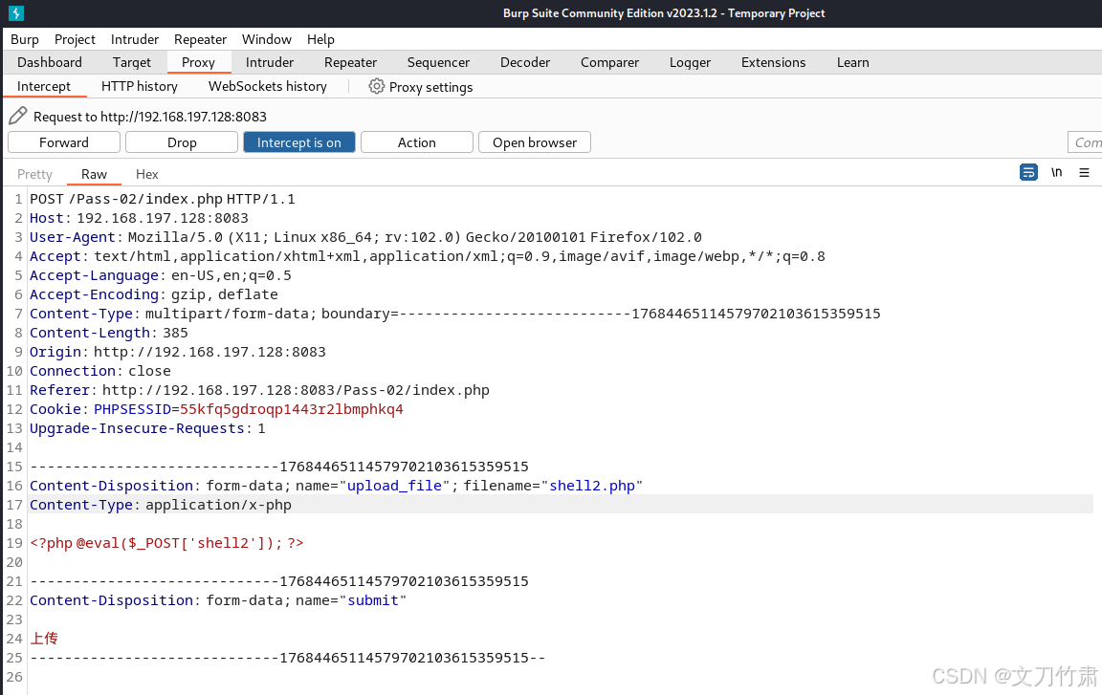Viewport: 1102px width, 695px height.
Task: Open the HTTP history sub-tab
Action: pyautogui.click(x=139, y=86)
